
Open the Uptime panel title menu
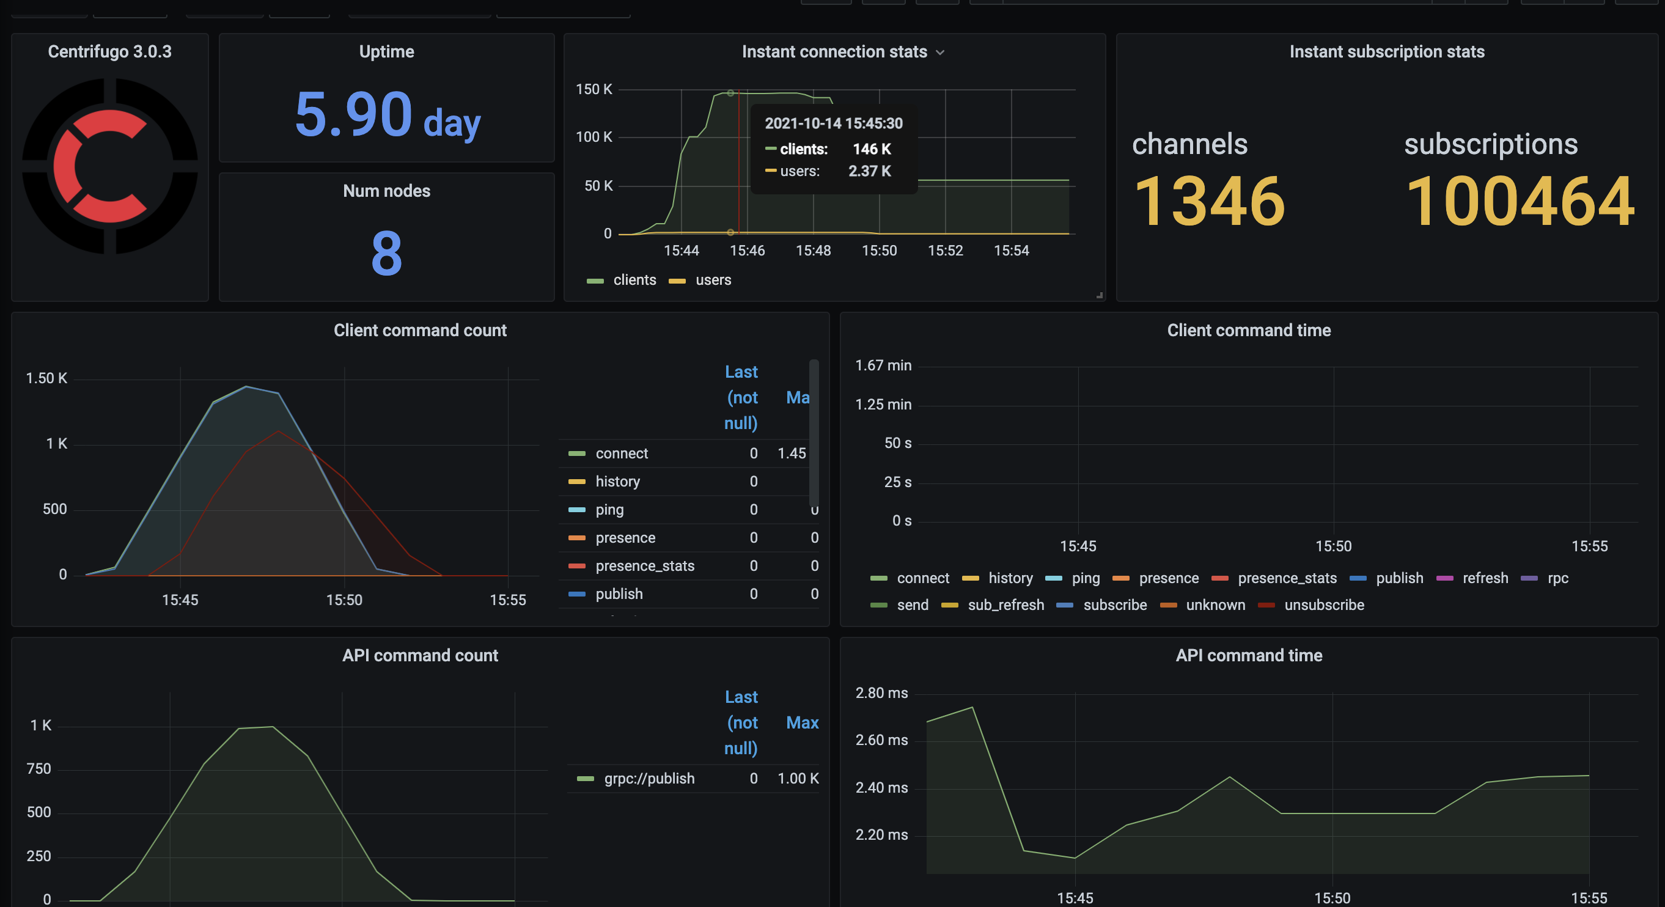point(386,52)
